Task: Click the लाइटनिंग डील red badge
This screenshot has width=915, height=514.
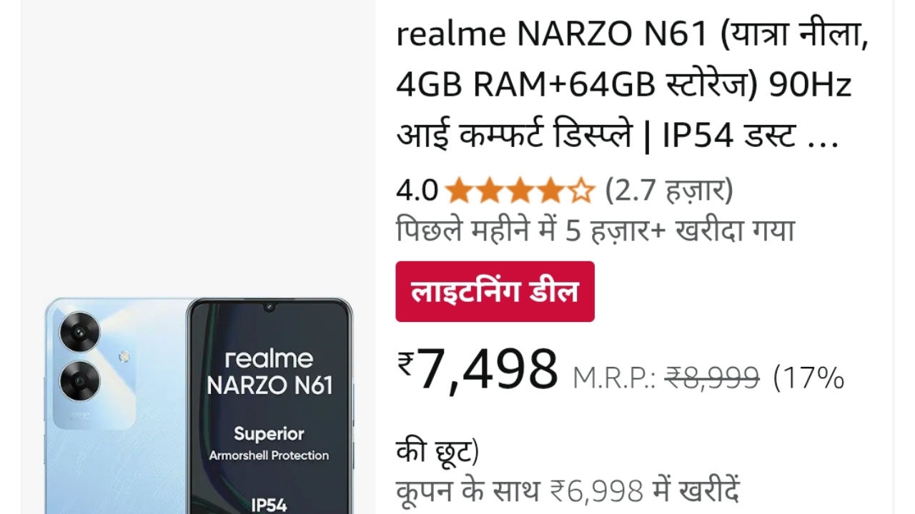Action: (495, 291)
